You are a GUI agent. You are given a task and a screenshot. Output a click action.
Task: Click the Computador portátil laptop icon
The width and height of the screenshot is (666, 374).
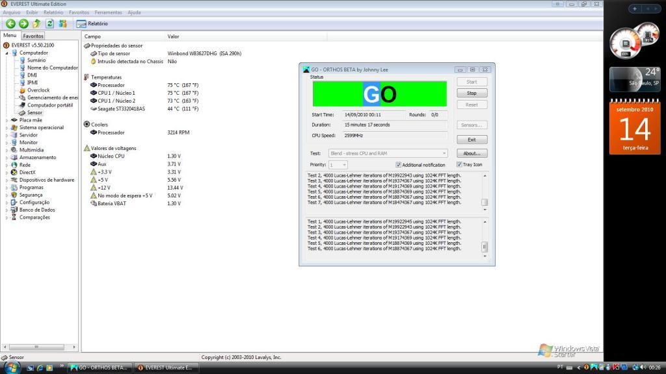[x=23, y=105]
